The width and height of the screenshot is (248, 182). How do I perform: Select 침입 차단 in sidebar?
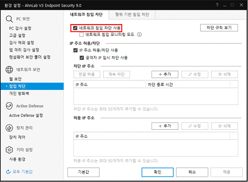[x=32, y=86]
